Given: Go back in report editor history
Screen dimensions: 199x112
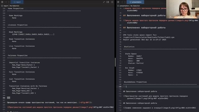Looking at the screenshot, I should pos(6,2).
